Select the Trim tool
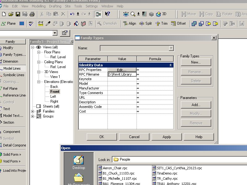Screen dimensions: 247x185 [x=161, y=23]
